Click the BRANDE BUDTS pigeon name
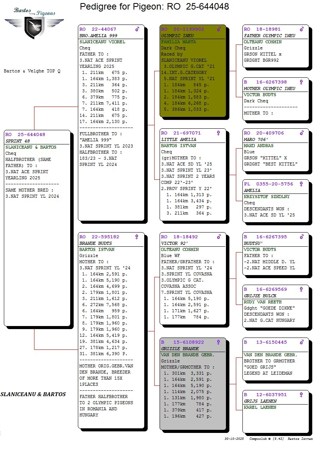This screenshot has height=449, width=313. (96, 243)
